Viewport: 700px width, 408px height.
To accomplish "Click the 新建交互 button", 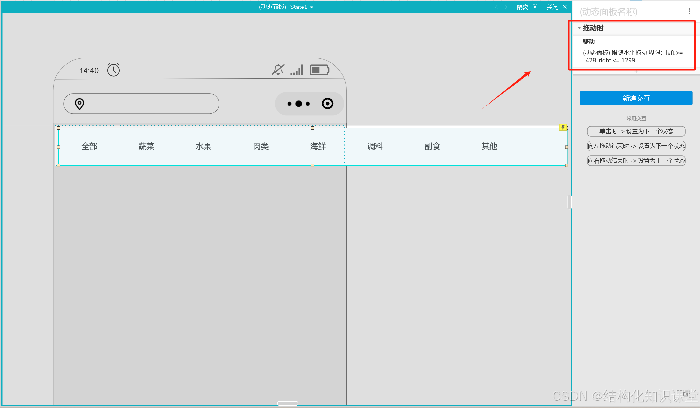I will pos(636,98).
